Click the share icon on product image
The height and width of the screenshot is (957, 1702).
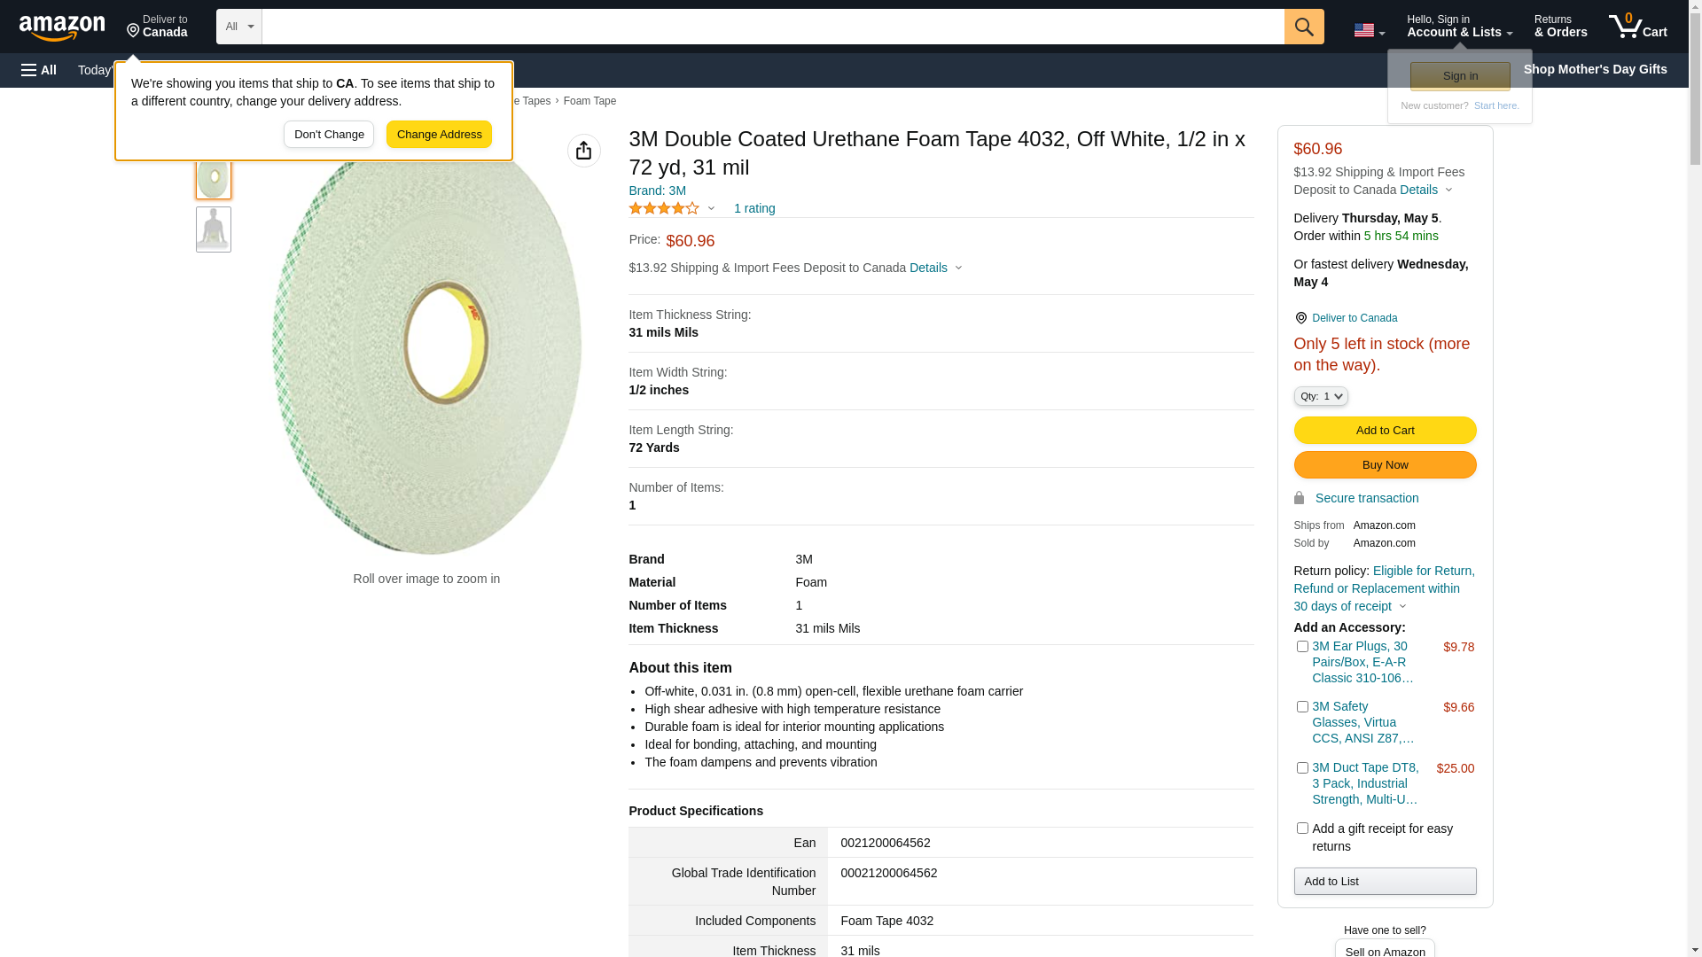[x=583, y=151]
